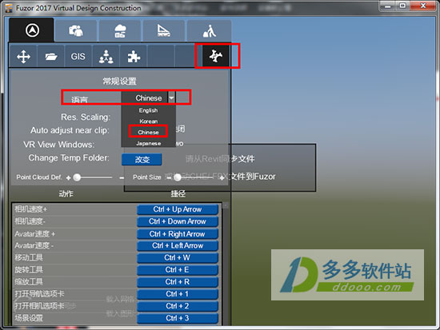
Task: Click the Ctrl + Right Arrow shortcut button
Action: click(178, 234)
